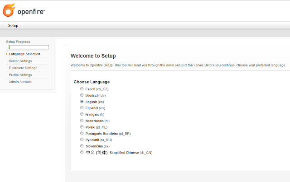The height and width of the screenshot is (182, 290).
Task: Pick Español (es) as language
Action: tap(82, 108)
